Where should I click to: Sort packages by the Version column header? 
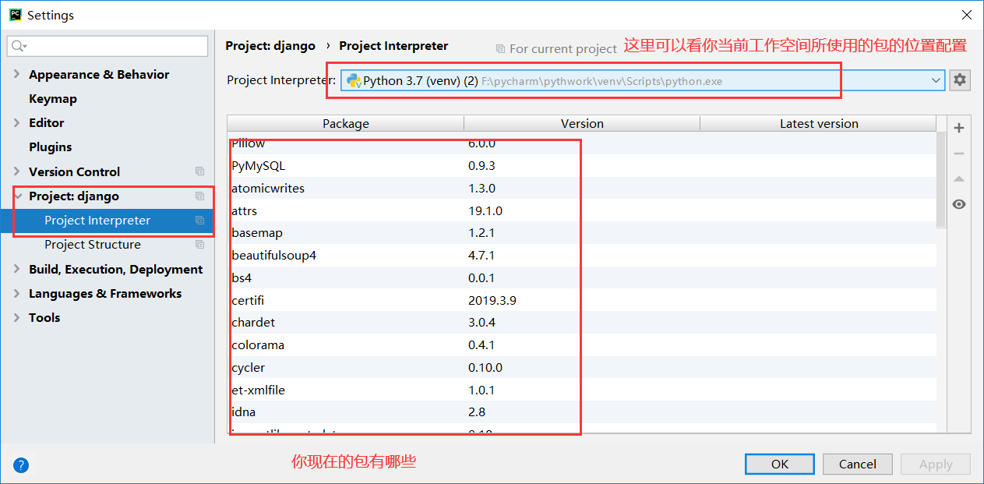tap(581, 123)
